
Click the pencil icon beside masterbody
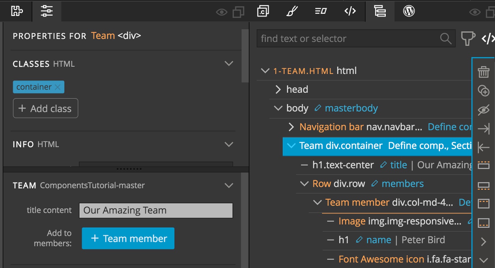(x=317, y=108)
